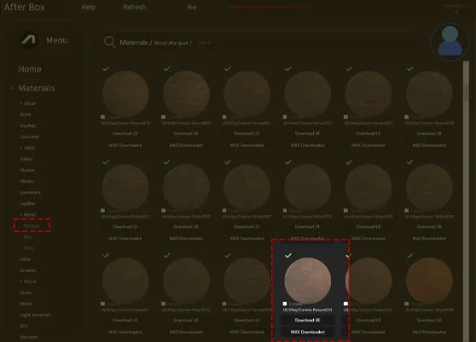Screen dimensions: 476x342
Task: Open the Help menu
Action: (89, 7)
